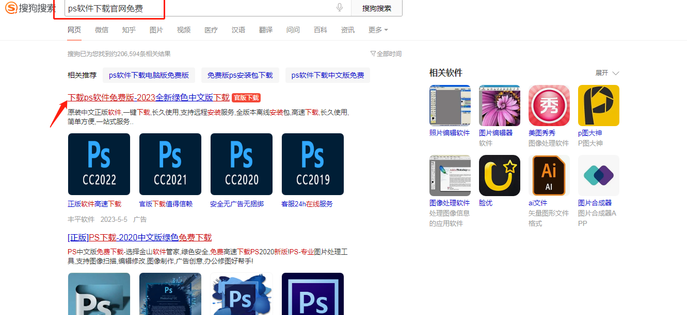Open result 下载ps软件免费版-2023全新绿色中文版下载
Viewport: 687px width, 315px height.
click(149, 97)
